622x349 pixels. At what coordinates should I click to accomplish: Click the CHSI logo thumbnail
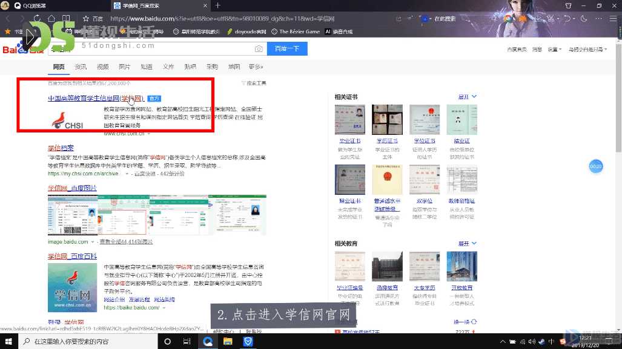point(67,120)
